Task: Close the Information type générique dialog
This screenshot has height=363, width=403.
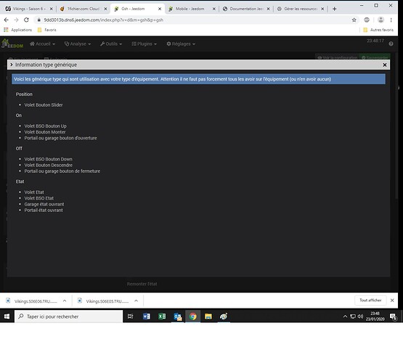Action: pos(385,65)
